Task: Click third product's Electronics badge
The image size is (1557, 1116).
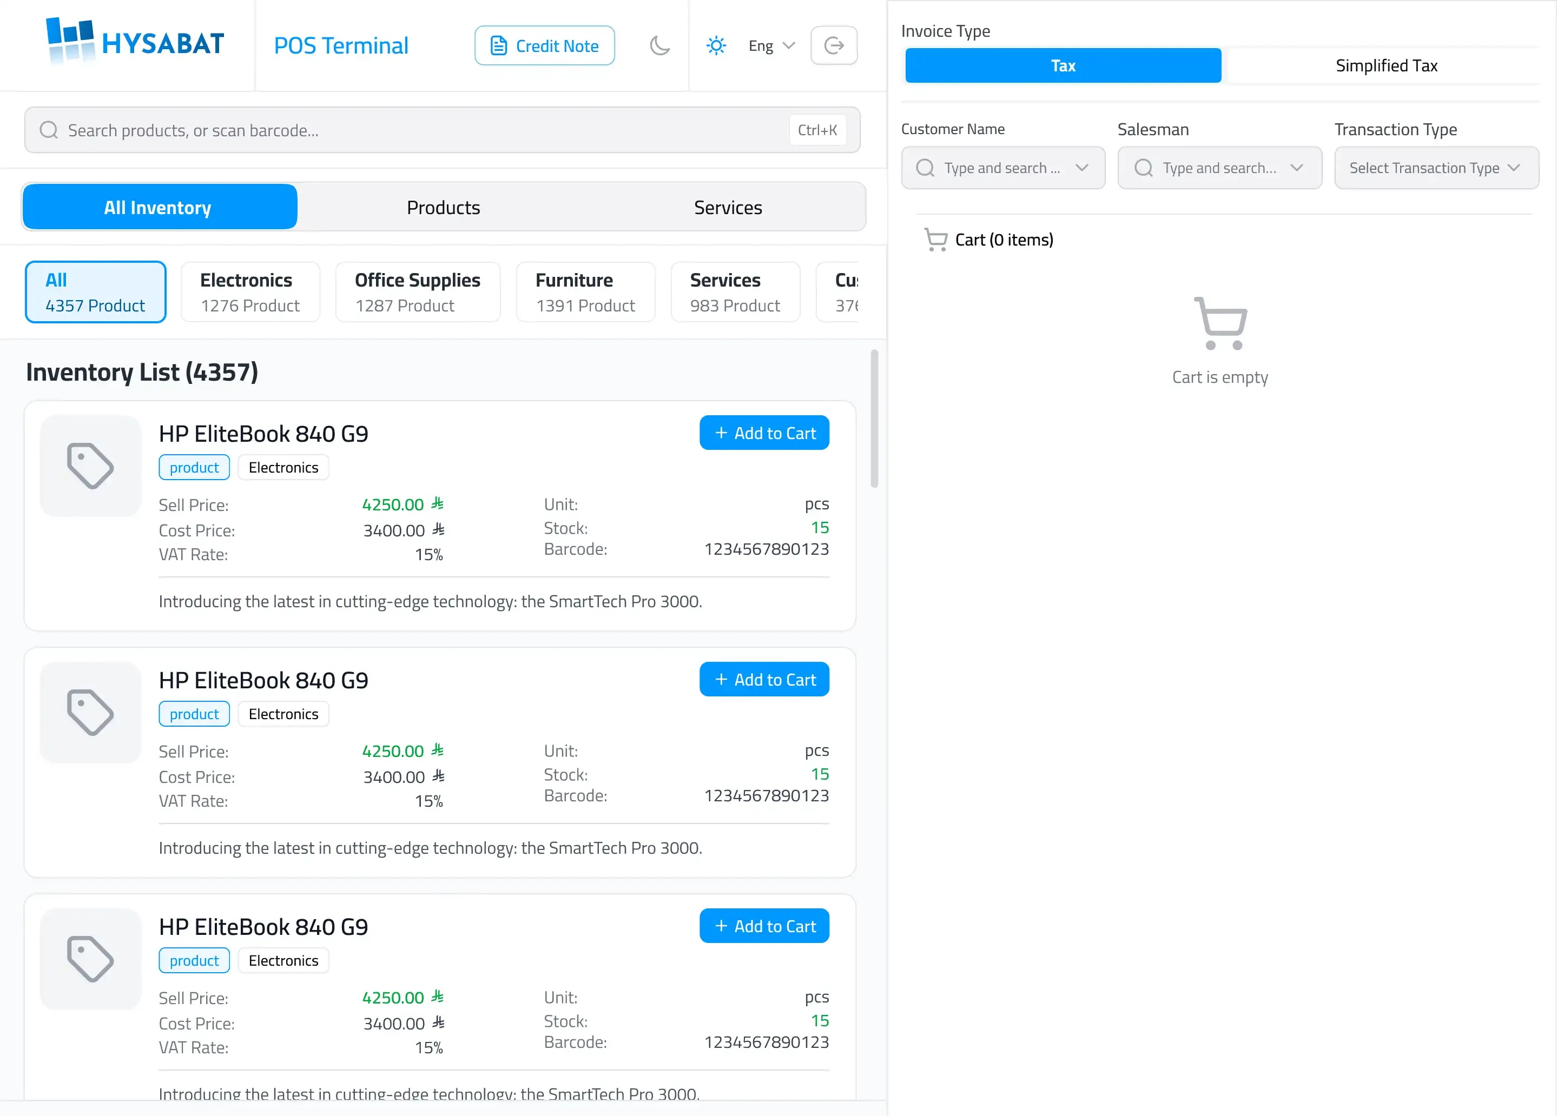Action: (x=283, y=960)
